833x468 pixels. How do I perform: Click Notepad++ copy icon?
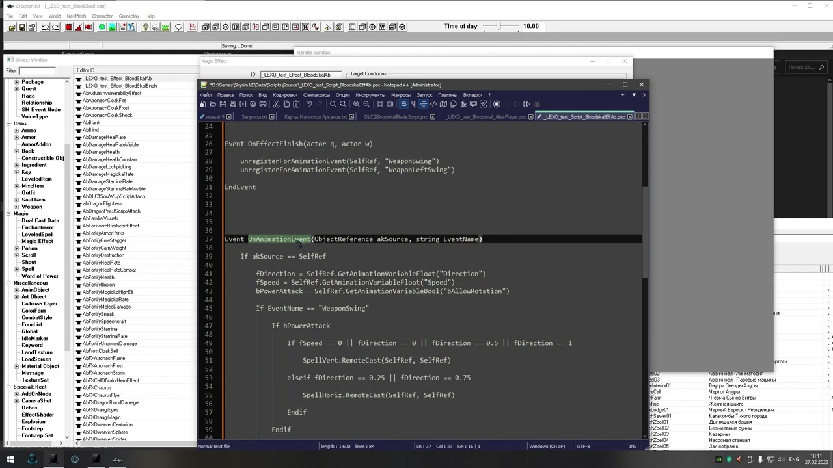click(286, 104)
